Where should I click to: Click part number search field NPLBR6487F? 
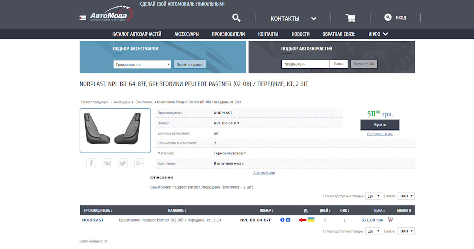[x=306, y=64]
